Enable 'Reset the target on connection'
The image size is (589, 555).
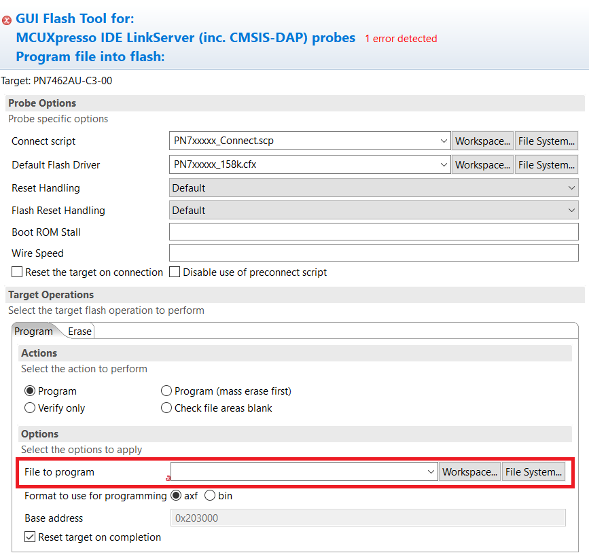[x=16, y=272]
